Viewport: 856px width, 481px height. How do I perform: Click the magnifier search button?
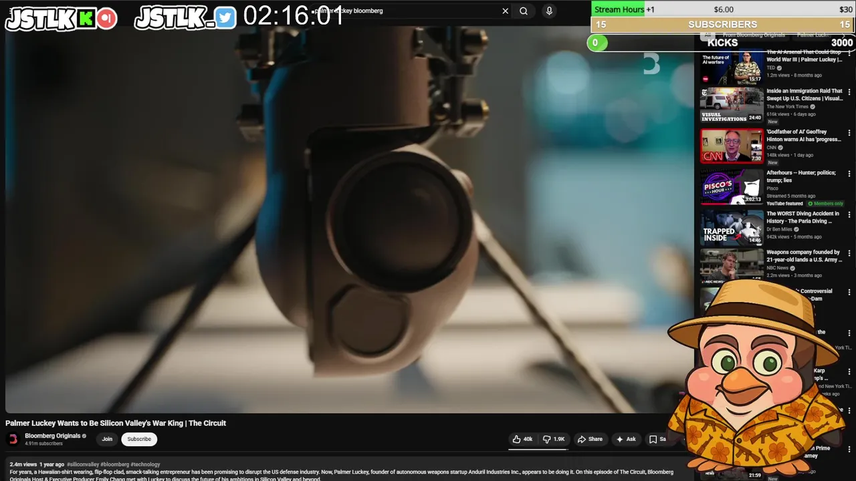click(x=524, y=11)
